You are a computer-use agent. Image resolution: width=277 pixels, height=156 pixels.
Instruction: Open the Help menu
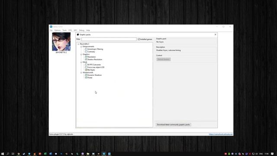point(88,30)
